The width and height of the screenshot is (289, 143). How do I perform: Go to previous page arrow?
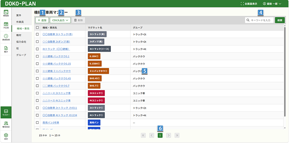[151, 135]
